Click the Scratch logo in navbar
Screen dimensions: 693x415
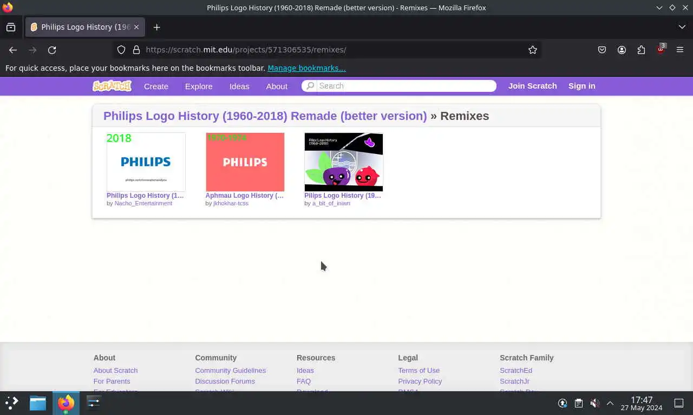point(112,86)
